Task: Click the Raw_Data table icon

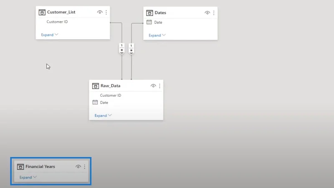Action: pos(96,86)
